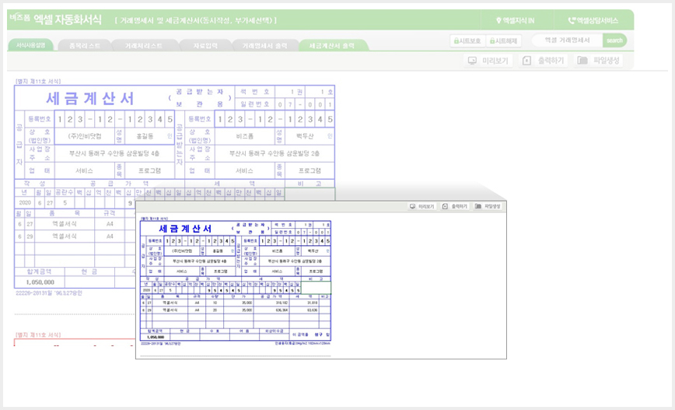Click the 삼운빌딩 4층 address cell, background sheet
675x410 pixels.
pos(114,153)
